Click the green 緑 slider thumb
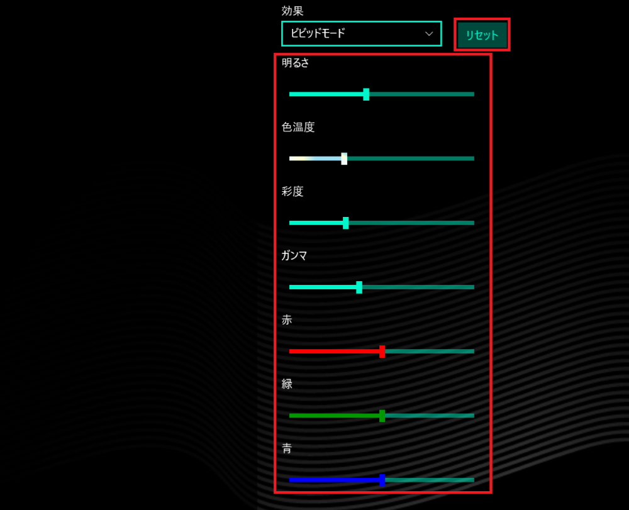The width and height of the screenshot is (629, 510). [x=382, y=416]
